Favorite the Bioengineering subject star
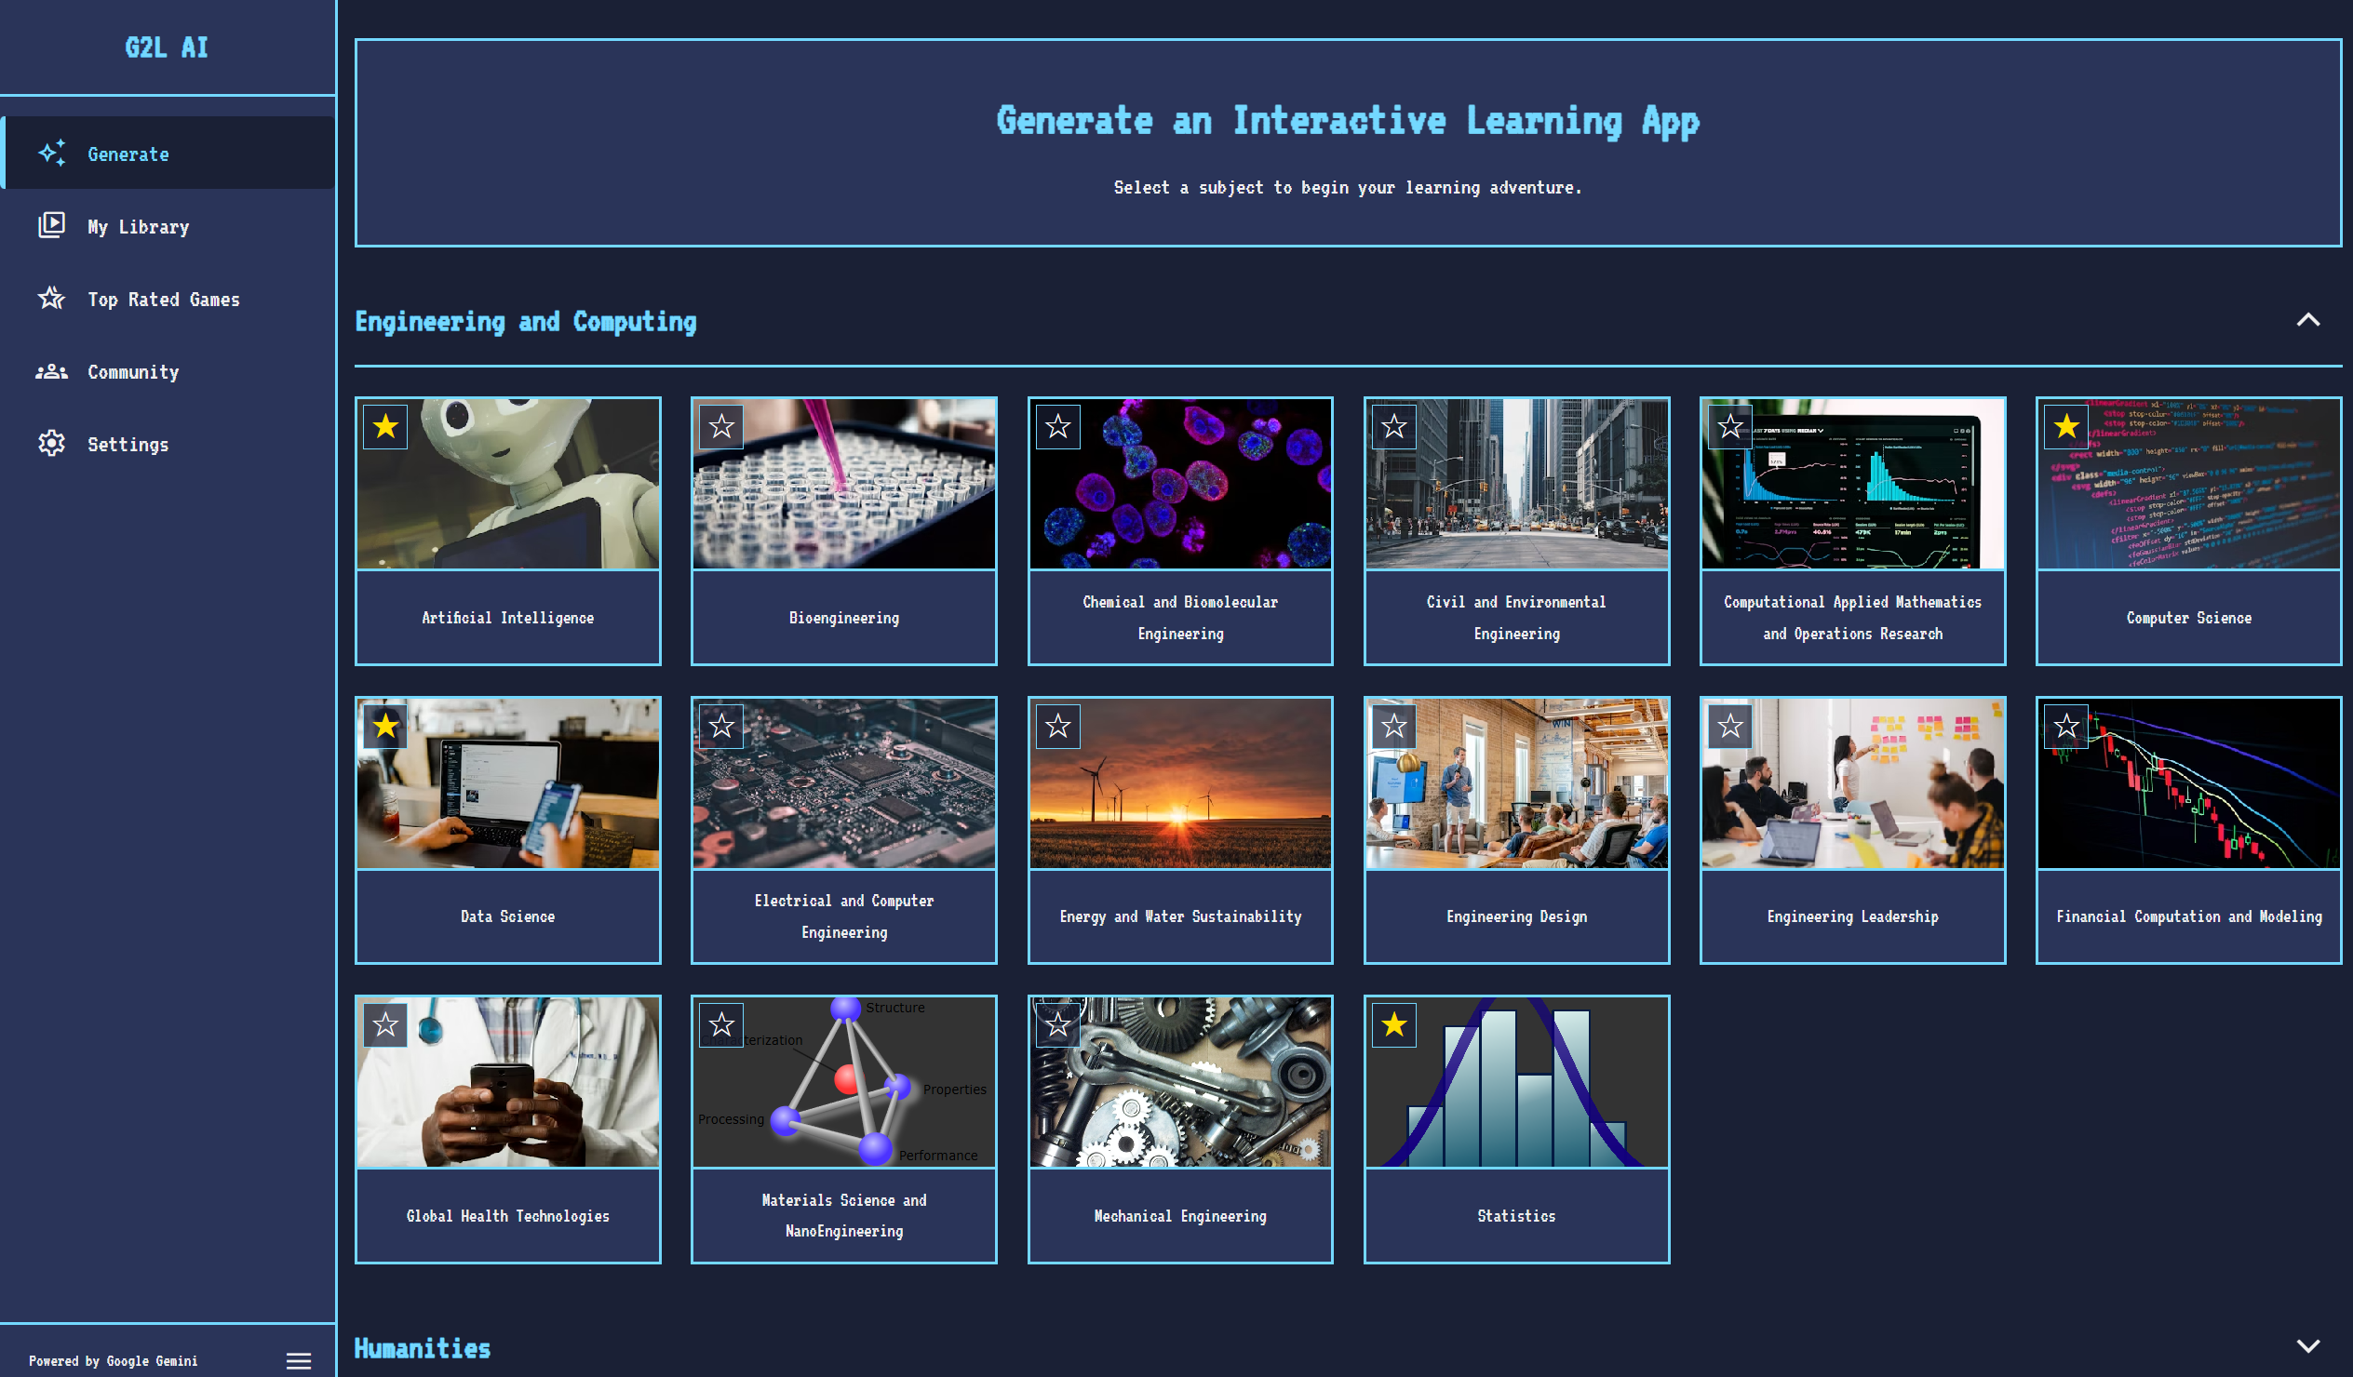Screen dimensions: 2353x1377 click(720, 428)
